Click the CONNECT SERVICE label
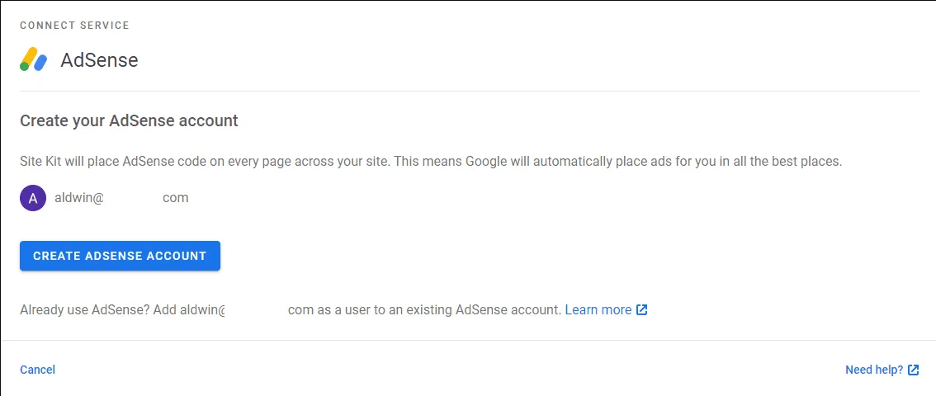Screen dimensions: 936x396 point(74,26)
